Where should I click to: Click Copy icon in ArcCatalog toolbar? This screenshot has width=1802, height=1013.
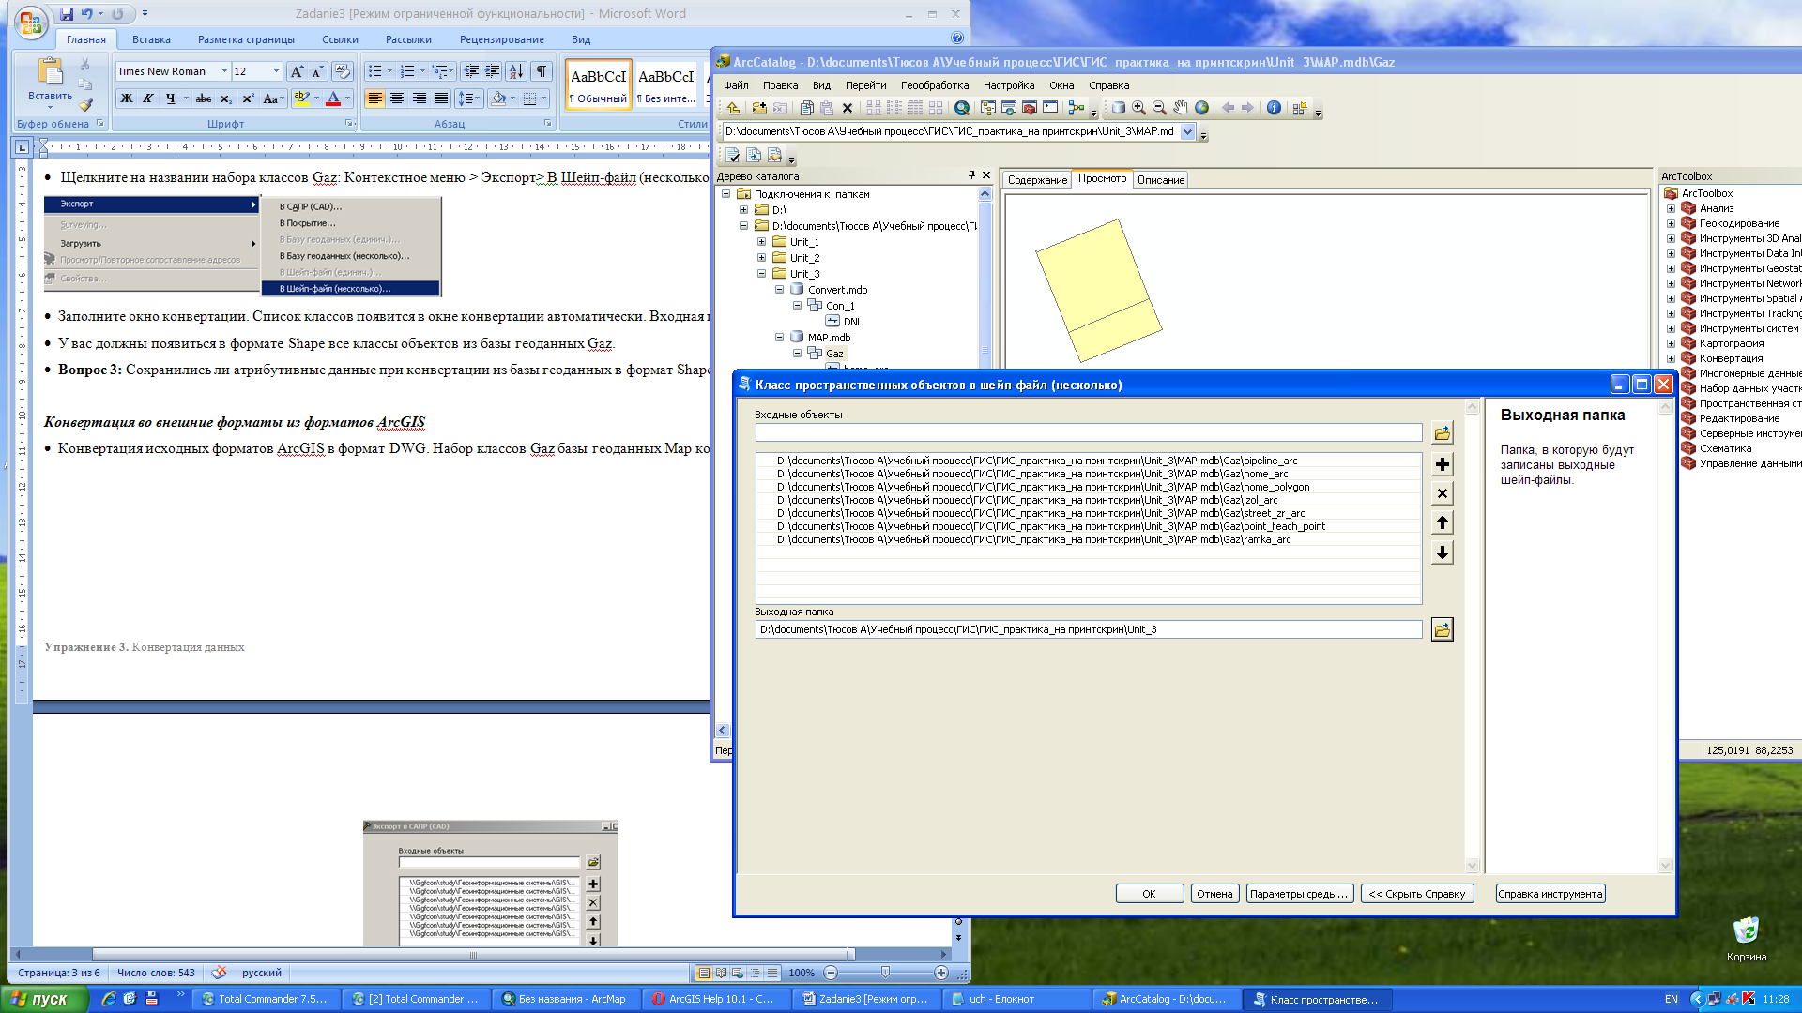click(806, 108)
